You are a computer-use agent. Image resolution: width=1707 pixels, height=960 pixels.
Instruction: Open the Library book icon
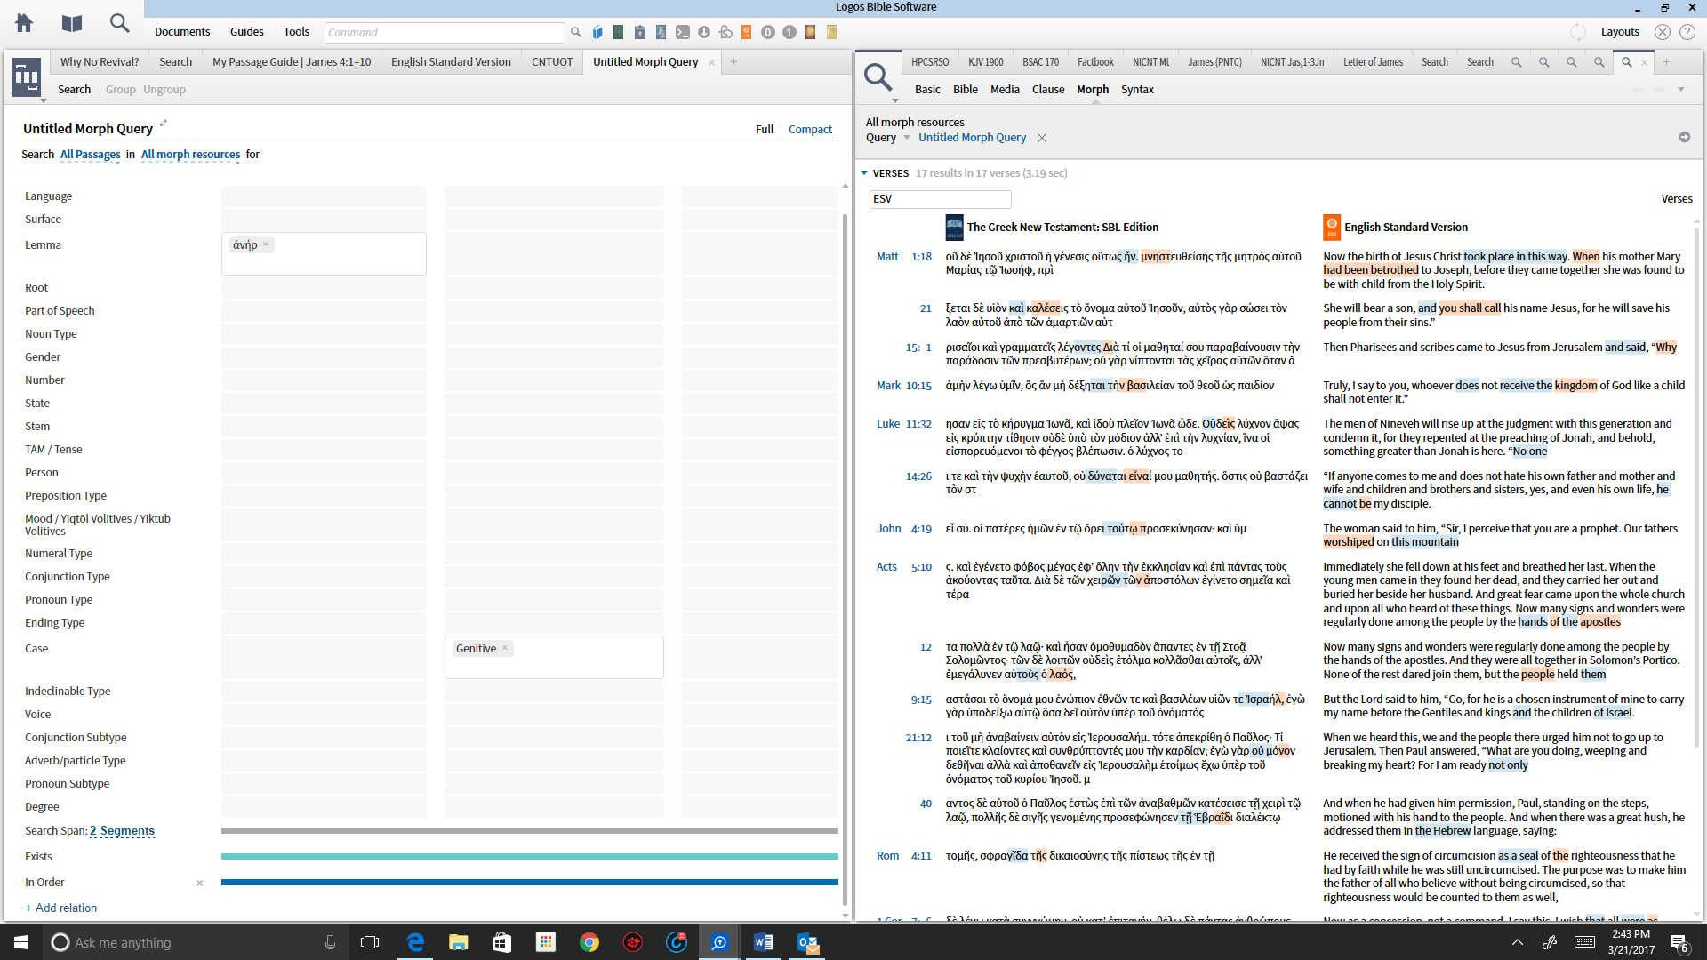click(72, 23)
